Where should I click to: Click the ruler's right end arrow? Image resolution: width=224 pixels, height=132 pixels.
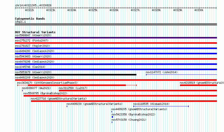coord(216,8)
